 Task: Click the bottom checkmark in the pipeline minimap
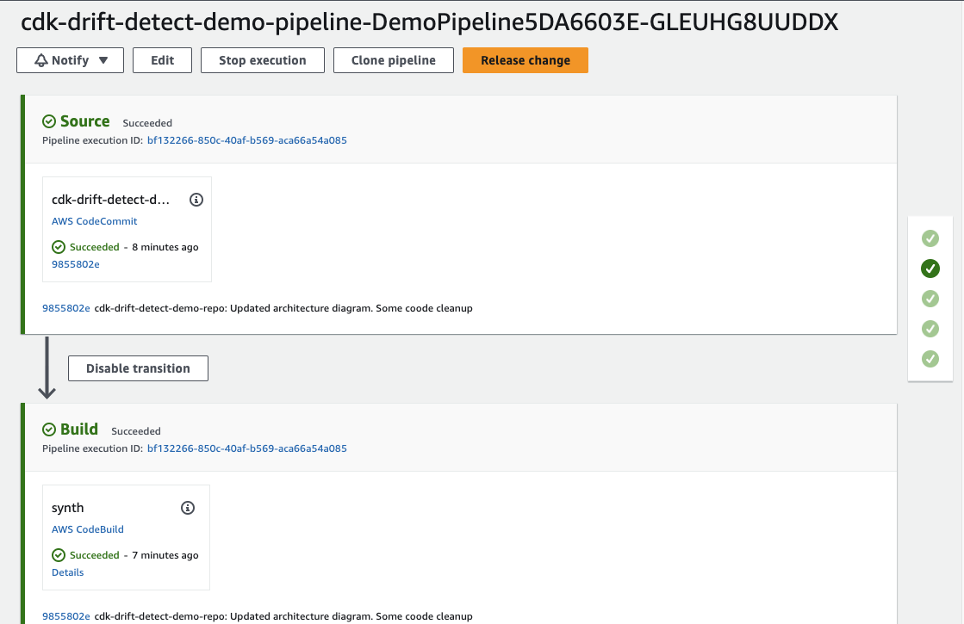[x=930, y=359]
